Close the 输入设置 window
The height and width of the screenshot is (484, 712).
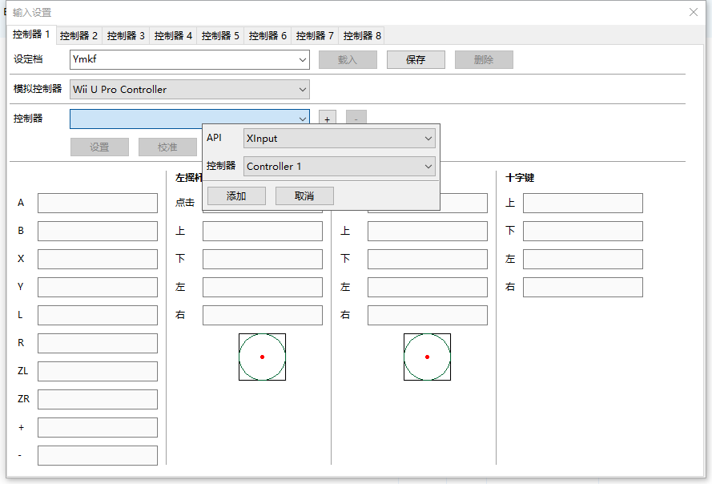(x=694, y=12)
